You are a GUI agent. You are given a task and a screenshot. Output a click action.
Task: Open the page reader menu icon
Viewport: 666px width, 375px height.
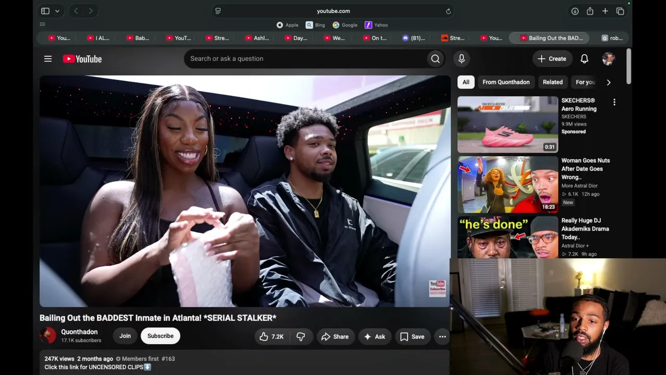[x=218, y=11]
